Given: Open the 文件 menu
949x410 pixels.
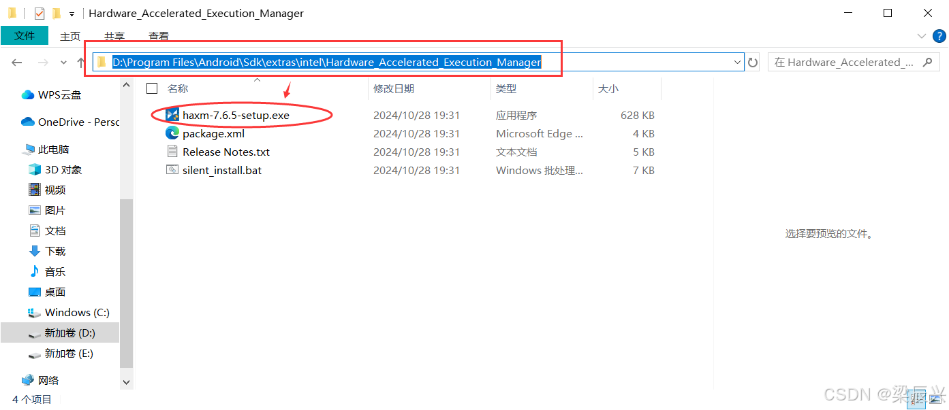Looking at the screenshot, I should (x=25, y=36).
